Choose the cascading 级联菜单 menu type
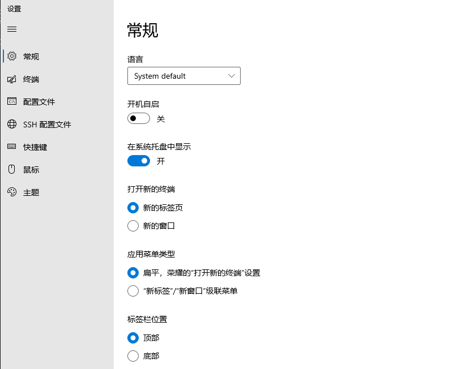 (133, 291)
